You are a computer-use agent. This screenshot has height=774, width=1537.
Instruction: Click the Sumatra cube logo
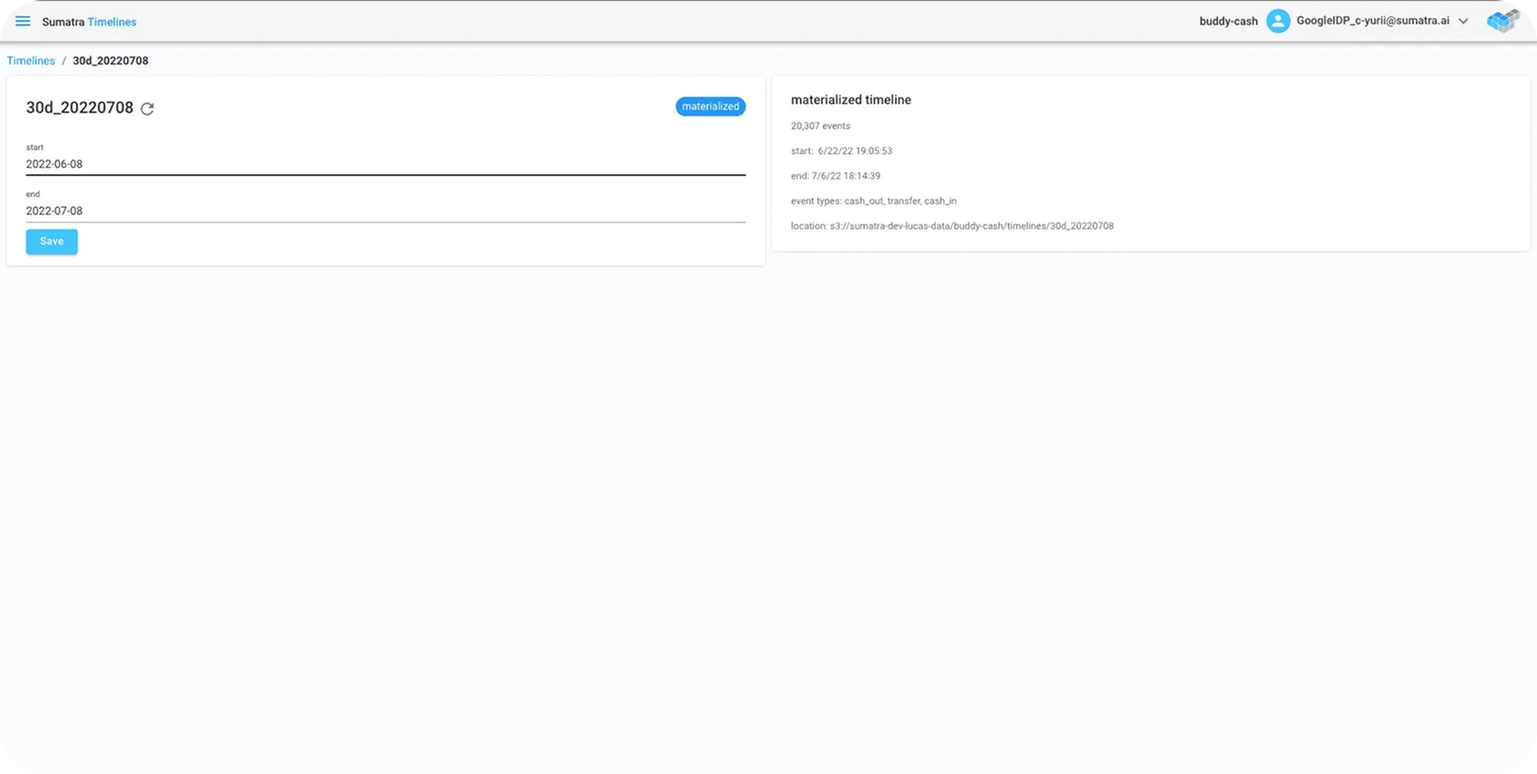pyautogui.click(x=1502, y=21)
